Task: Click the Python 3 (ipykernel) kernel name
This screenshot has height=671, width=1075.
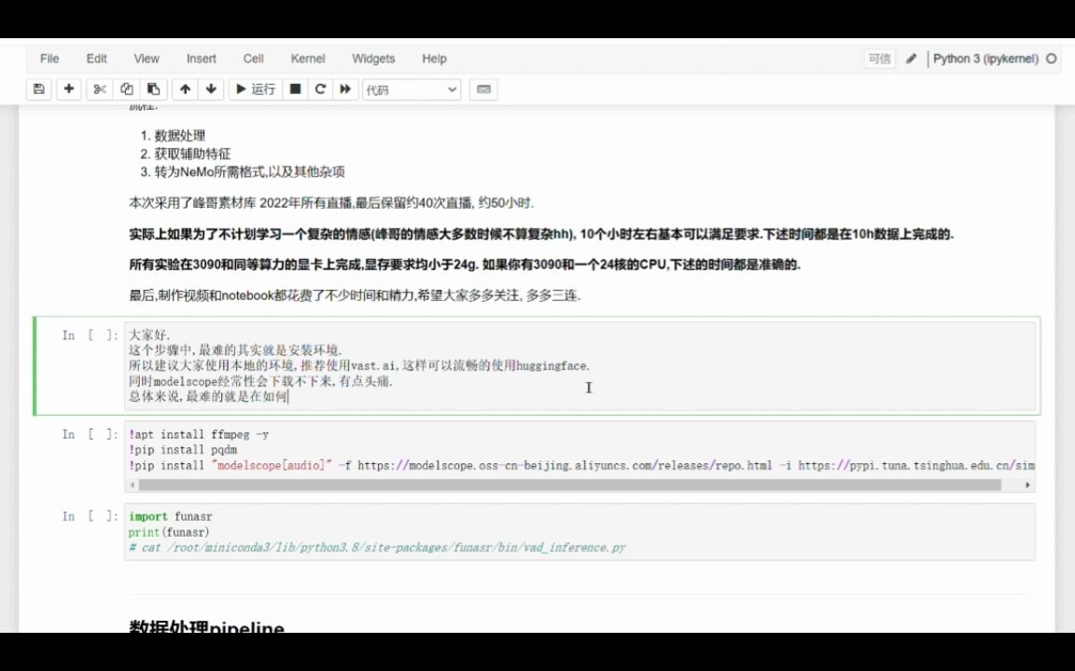Action: (x=989, y=58)
